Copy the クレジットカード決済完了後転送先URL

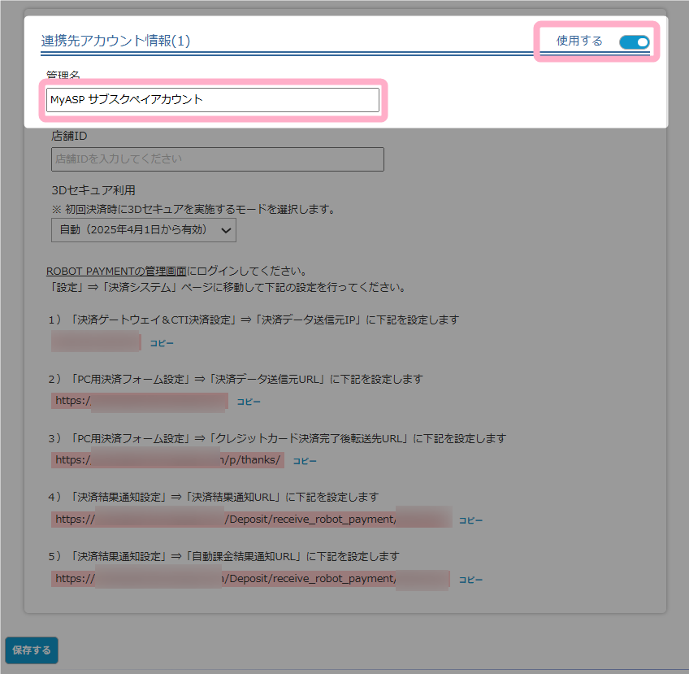coord(305,461)
